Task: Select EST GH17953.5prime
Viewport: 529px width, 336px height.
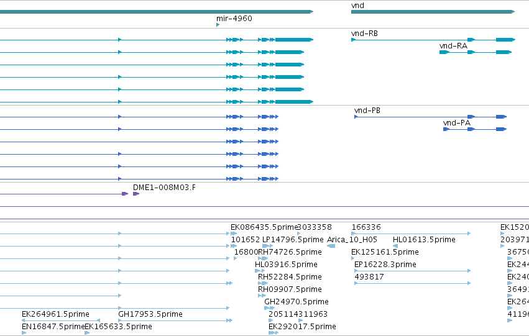Action: click(x=175, y=320)
